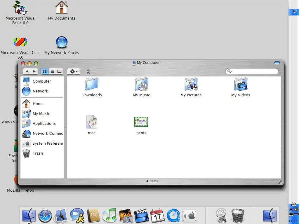Zoom the window with the green button
Image resolution: width=299 pixels, height=224 pixels.
point(36,63)
